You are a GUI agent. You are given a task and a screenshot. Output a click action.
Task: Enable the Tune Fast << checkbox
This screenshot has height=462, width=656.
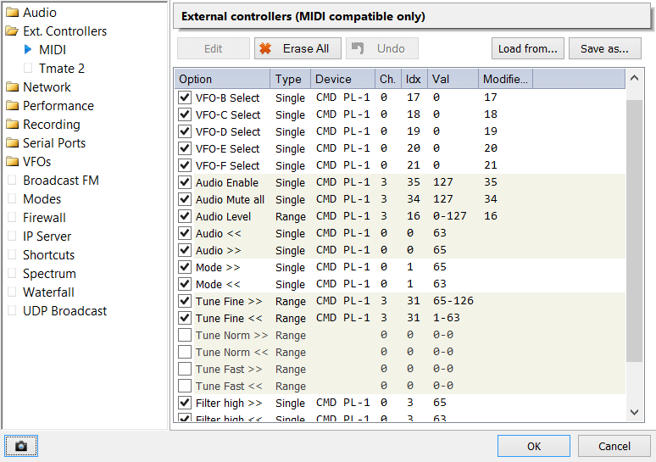(185, 386)
